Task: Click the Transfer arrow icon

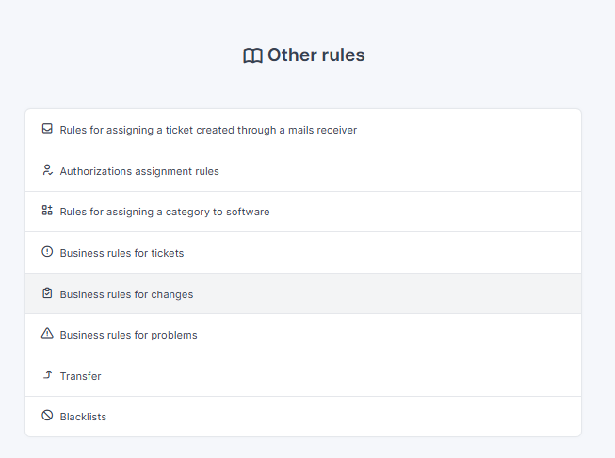Action: 47,375
